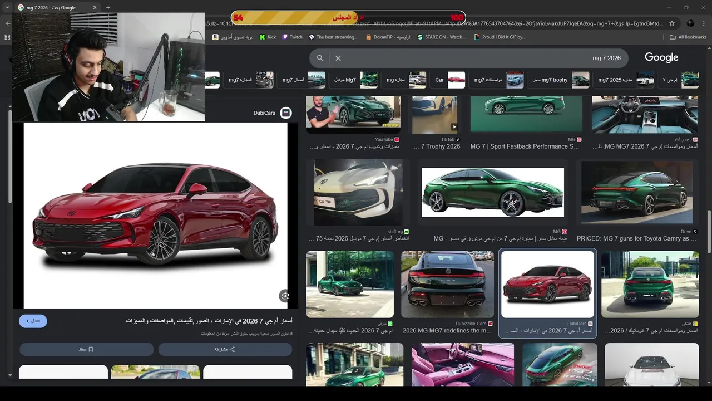Bookmark this page with the star icon
The height and width of the screenshot is (401, 712).
click(x=672, y=23)
